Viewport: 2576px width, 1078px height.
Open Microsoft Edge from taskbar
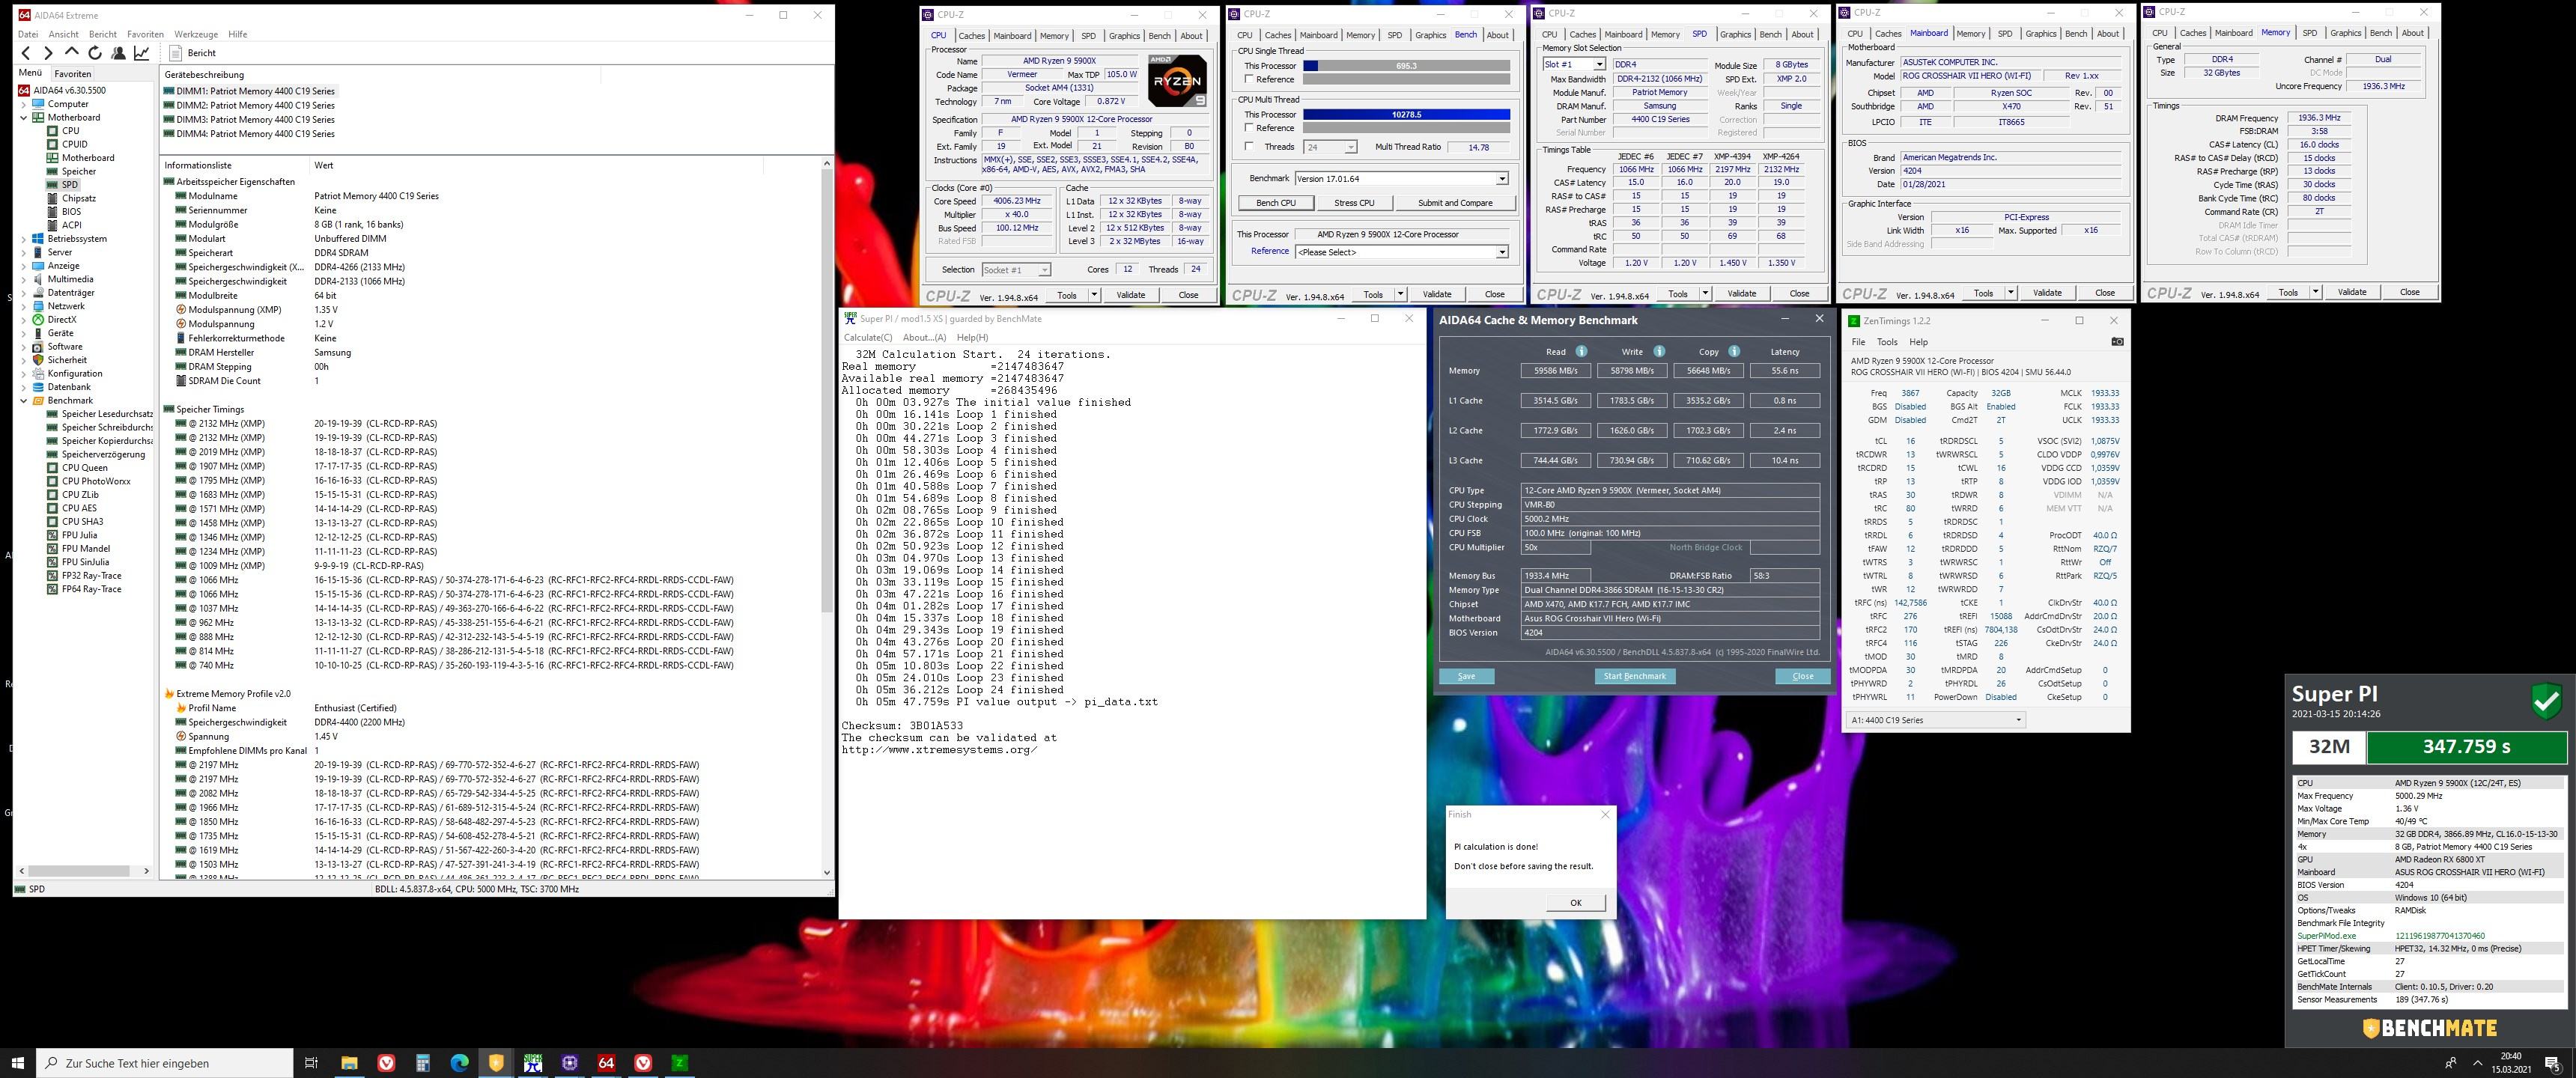459,1063
